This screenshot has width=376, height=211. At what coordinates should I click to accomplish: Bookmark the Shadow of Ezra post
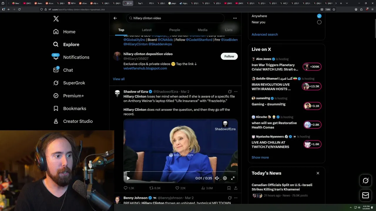[x=229, y=188]
